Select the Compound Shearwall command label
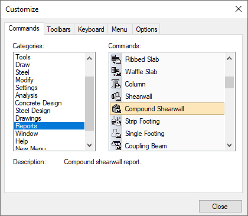This screenshot has width=248, height=216. coord(154,109)
